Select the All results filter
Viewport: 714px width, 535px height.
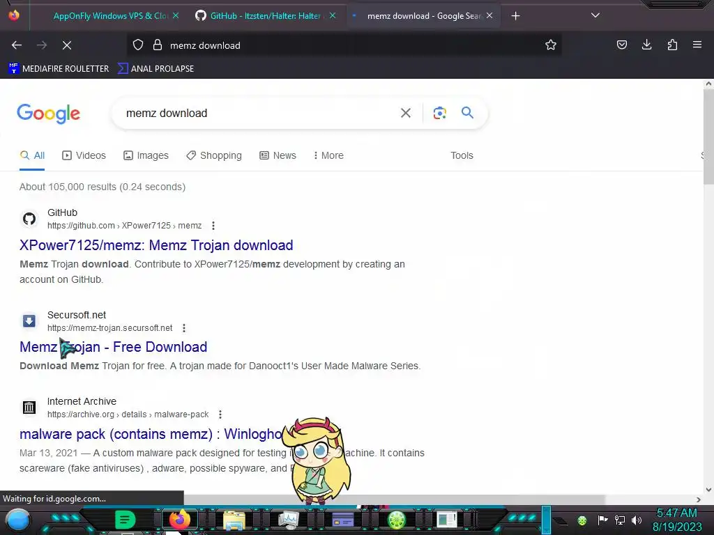[x=32, y=155]
